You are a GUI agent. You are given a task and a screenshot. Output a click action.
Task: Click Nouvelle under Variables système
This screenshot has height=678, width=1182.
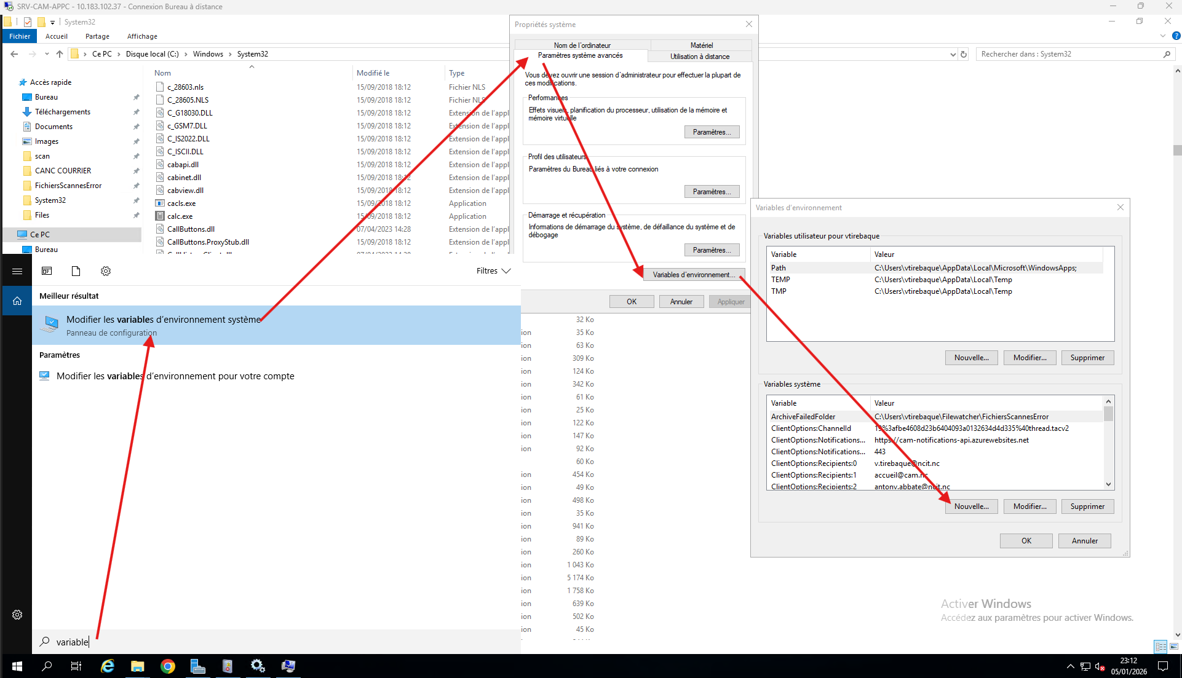(971, 507)
